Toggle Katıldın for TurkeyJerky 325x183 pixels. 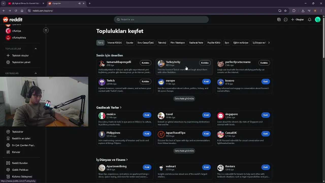click(205, 63)
